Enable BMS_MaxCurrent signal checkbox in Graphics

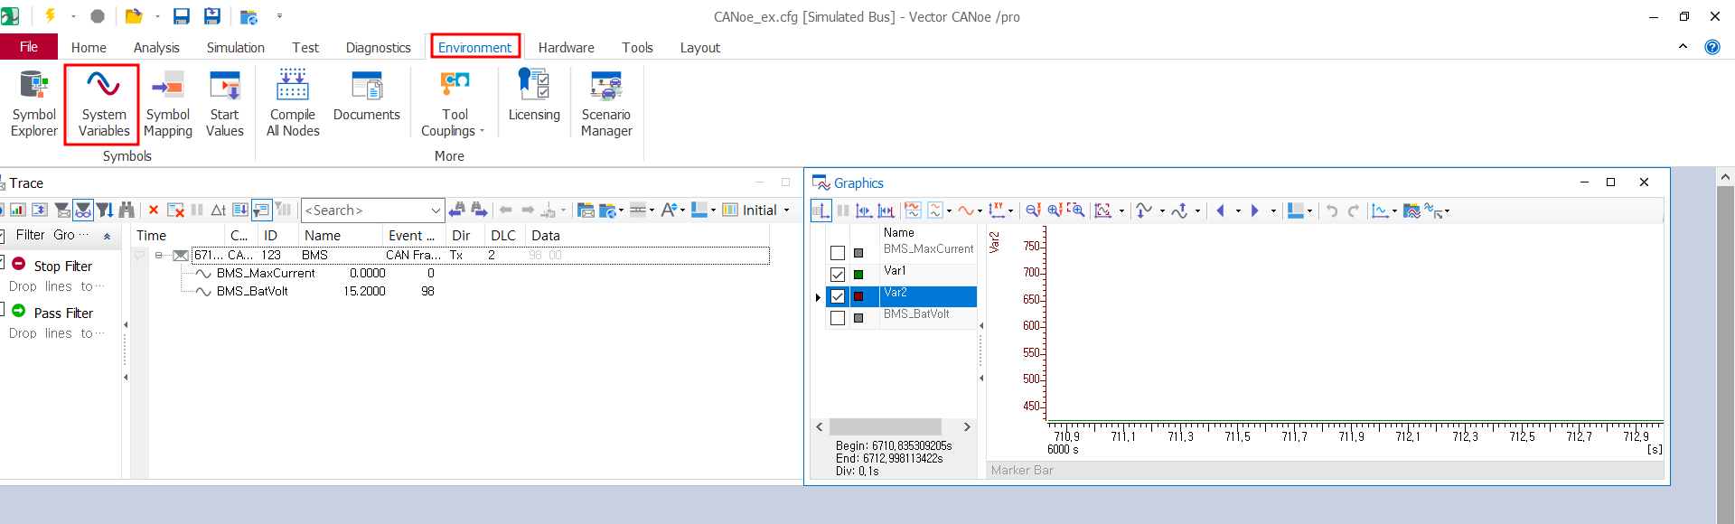point(838,253)
